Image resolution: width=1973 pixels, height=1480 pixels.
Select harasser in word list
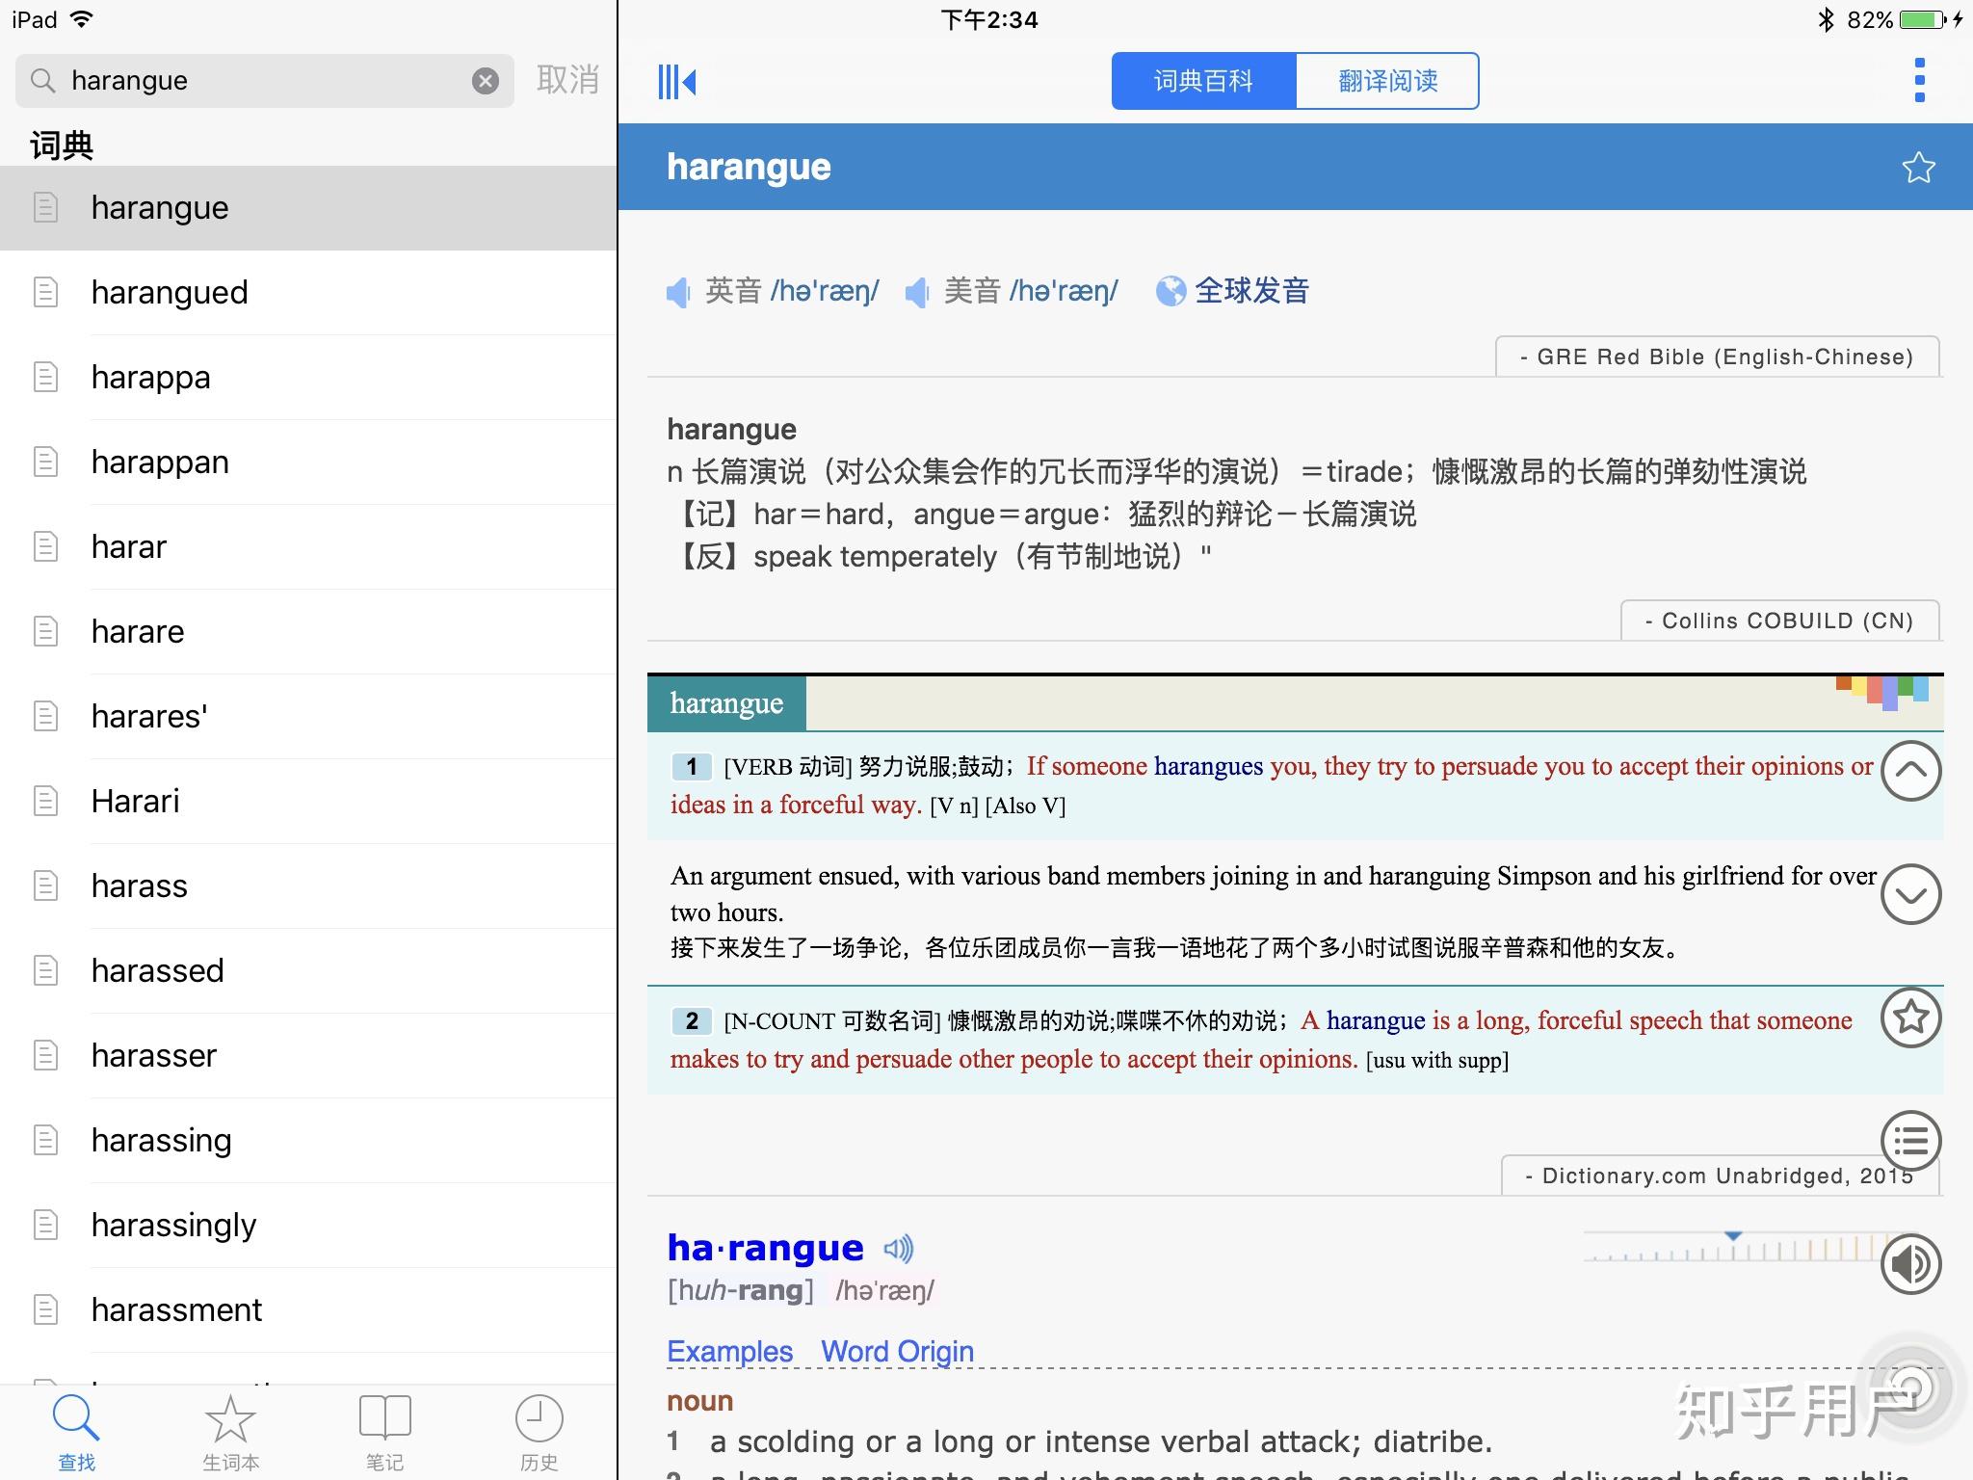tap(308, 1056)
